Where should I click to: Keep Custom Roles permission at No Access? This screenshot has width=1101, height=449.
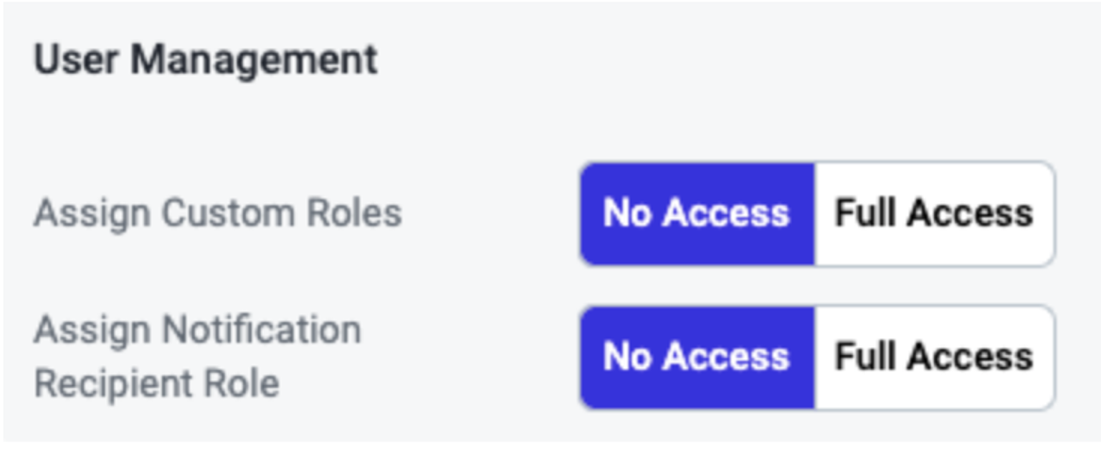coord(697,214)
